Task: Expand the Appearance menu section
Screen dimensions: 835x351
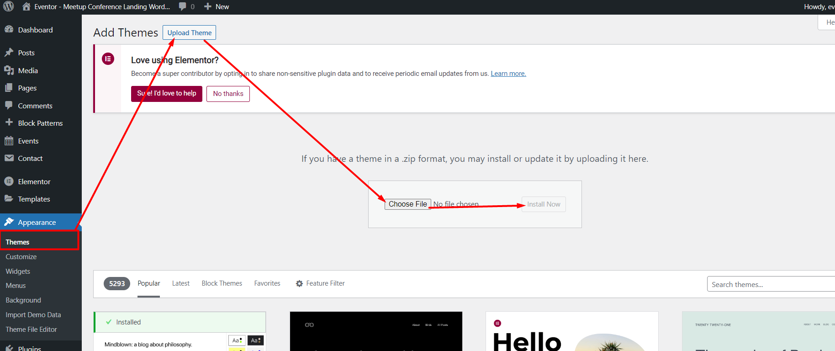Action: (37, 222)
